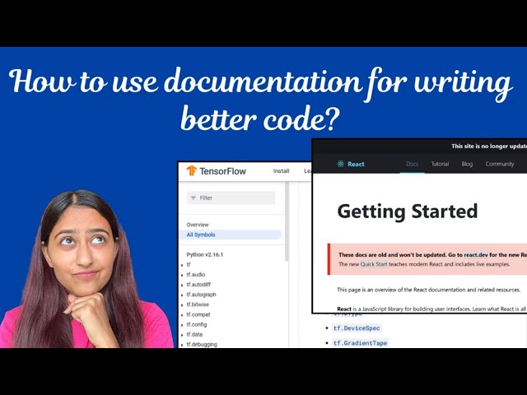Open the Tutorial tab in the React navbar
The image size is (527, 395).
pos(440,164)
